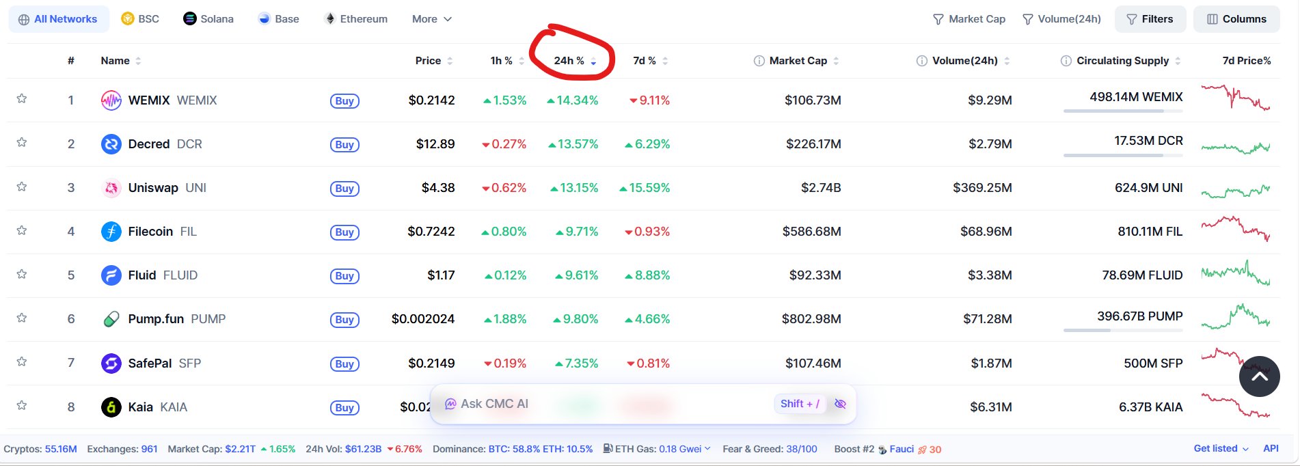Expand the More networks dropdown
Image resolution: width=1300 pixels, height=466 pixels.
(432, 19)
